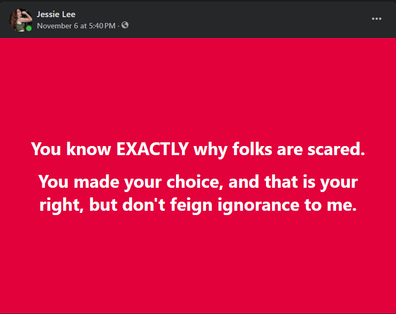Viewport: 396px width, 314px height.
Task: Open Jessie Lee's profile name link
Action: point(56,14)
